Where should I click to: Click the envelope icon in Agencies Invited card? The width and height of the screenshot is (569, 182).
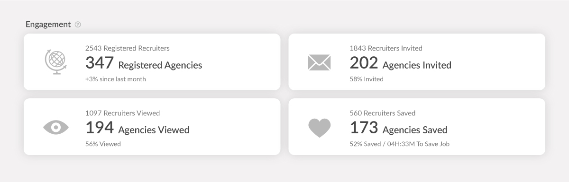(320, 62)
